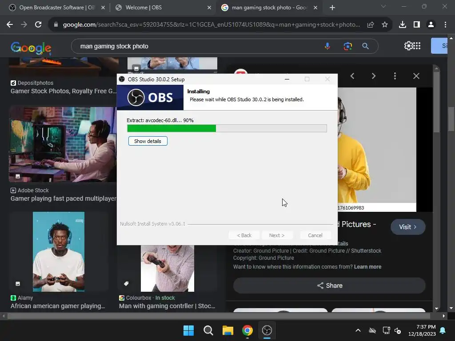The image size is (455, 341).
Task: Click the share page icon in address bar
Action: point(371,25)
